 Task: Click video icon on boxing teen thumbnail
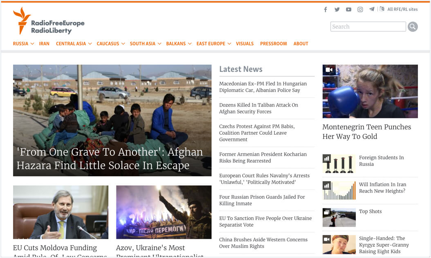[x=329, y=70]
